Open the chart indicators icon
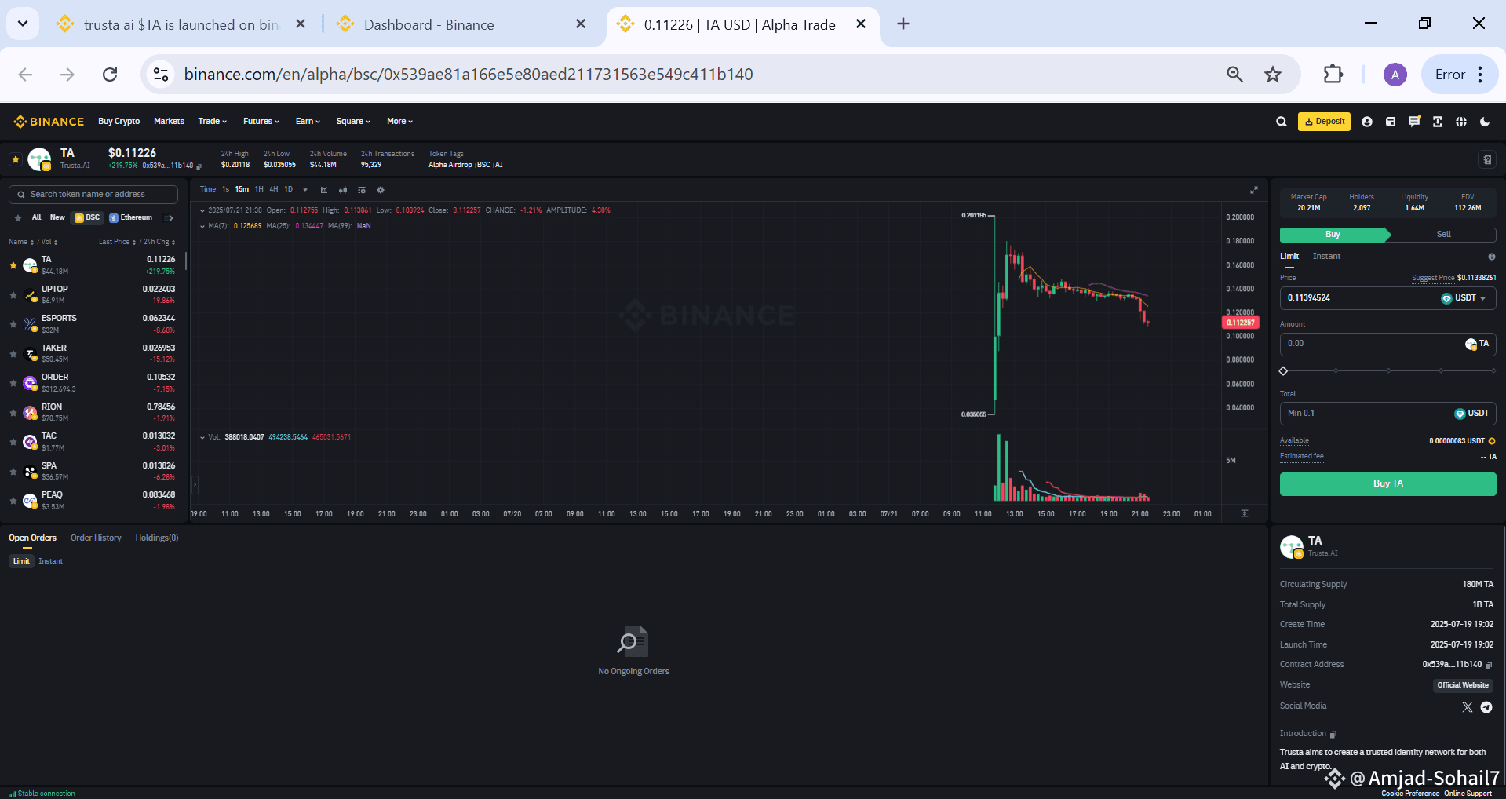This screenshot has width=1506, height=799. pyautogui.click(x=324, y=190)
